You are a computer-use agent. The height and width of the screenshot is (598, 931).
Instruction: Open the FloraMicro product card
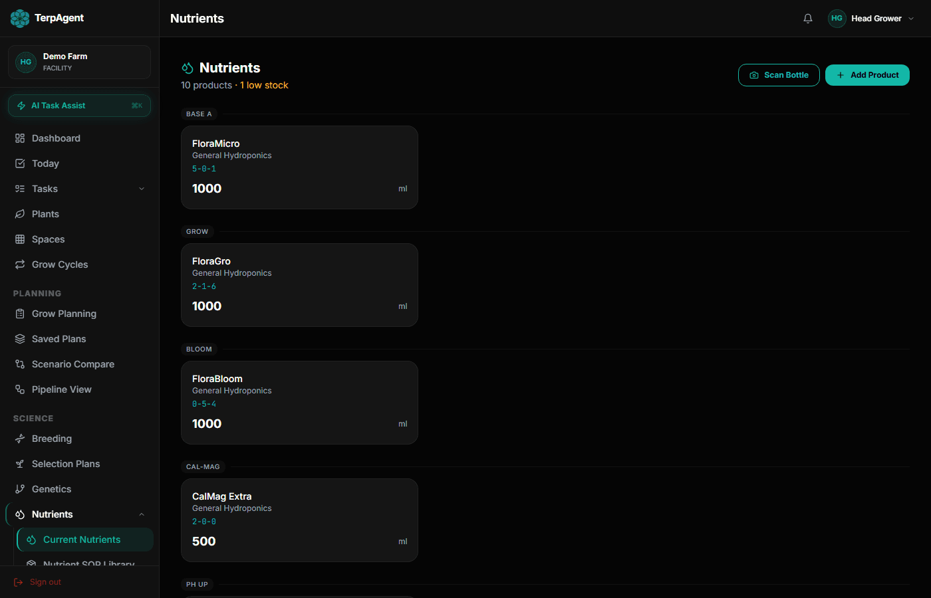(x=299, y=167)
